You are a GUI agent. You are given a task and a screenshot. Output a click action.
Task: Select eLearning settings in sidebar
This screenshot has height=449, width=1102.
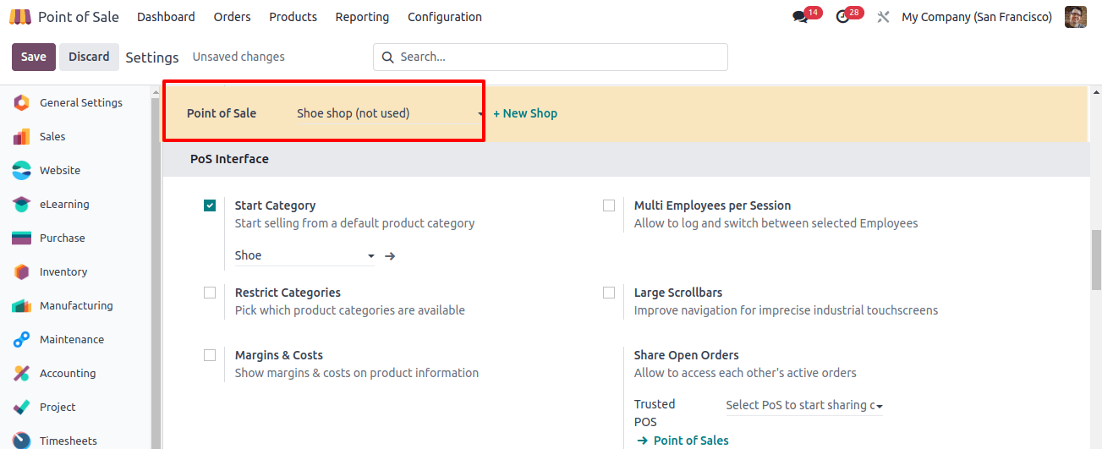(x=64, y=204)
